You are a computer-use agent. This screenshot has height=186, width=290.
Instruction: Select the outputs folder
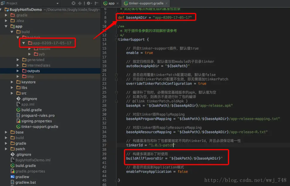coord(33,71)
